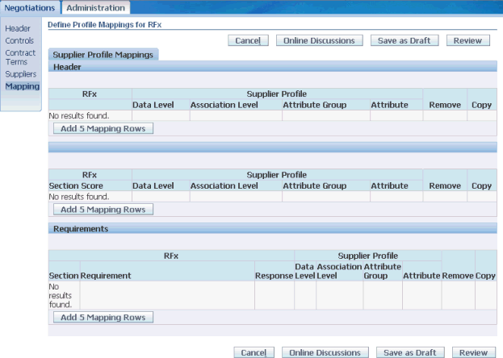Image resolution: width=503 pixels, height=358 pixels.
Task: Add 5 Mapping Rows in Header section
Action: click(103, 128)
